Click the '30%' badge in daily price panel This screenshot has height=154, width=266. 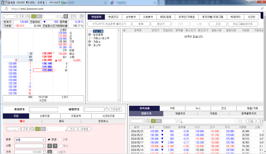click(158, 121)
